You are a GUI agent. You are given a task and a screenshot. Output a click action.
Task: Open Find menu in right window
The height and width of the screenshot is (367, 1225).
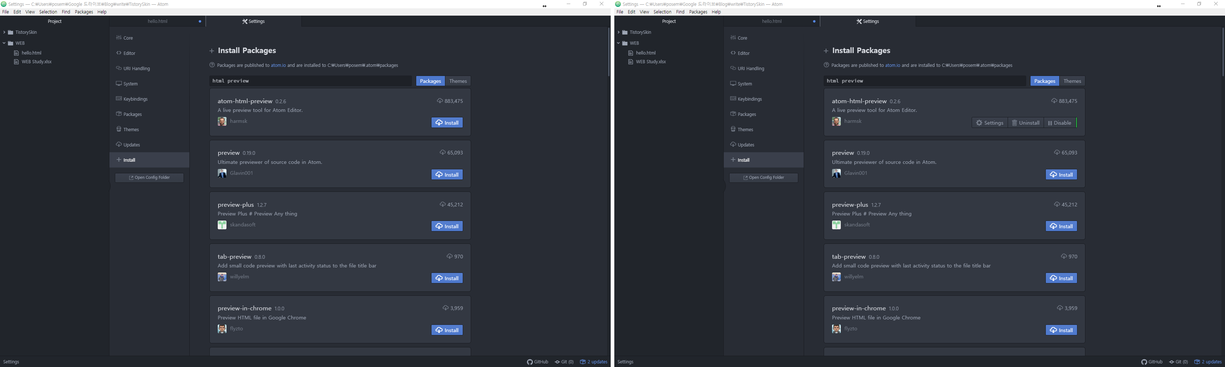680,12
